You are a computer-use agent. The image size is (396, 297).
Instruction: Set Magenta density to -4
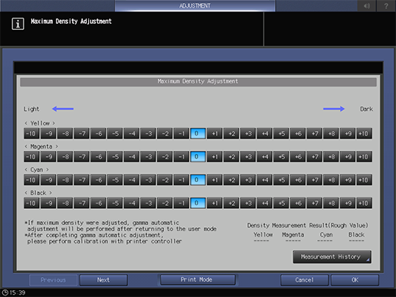point(132,157)
